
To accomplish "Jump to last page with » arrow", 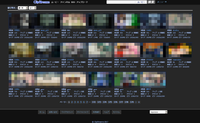I will click(139, 102).
